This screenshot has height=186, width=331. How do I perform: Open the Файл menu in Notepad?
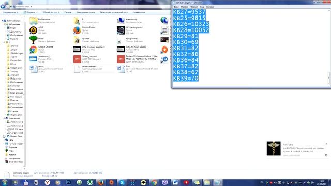[x=176, y=7]
